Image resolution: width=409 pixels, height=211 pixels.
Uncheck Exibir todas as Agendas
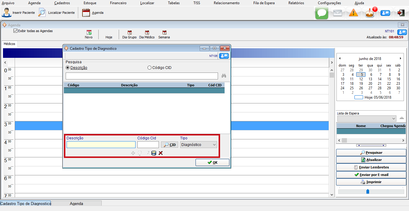pyautogui.click(x=16, y=31)
